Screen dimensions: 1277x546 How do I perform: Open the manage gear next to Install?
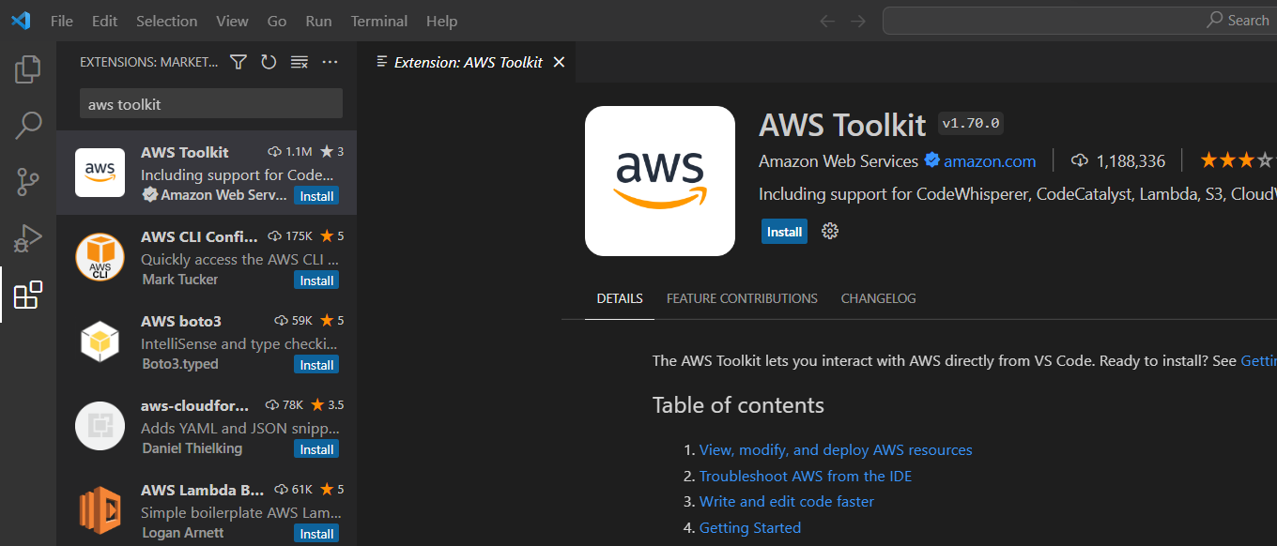point(830,231)
